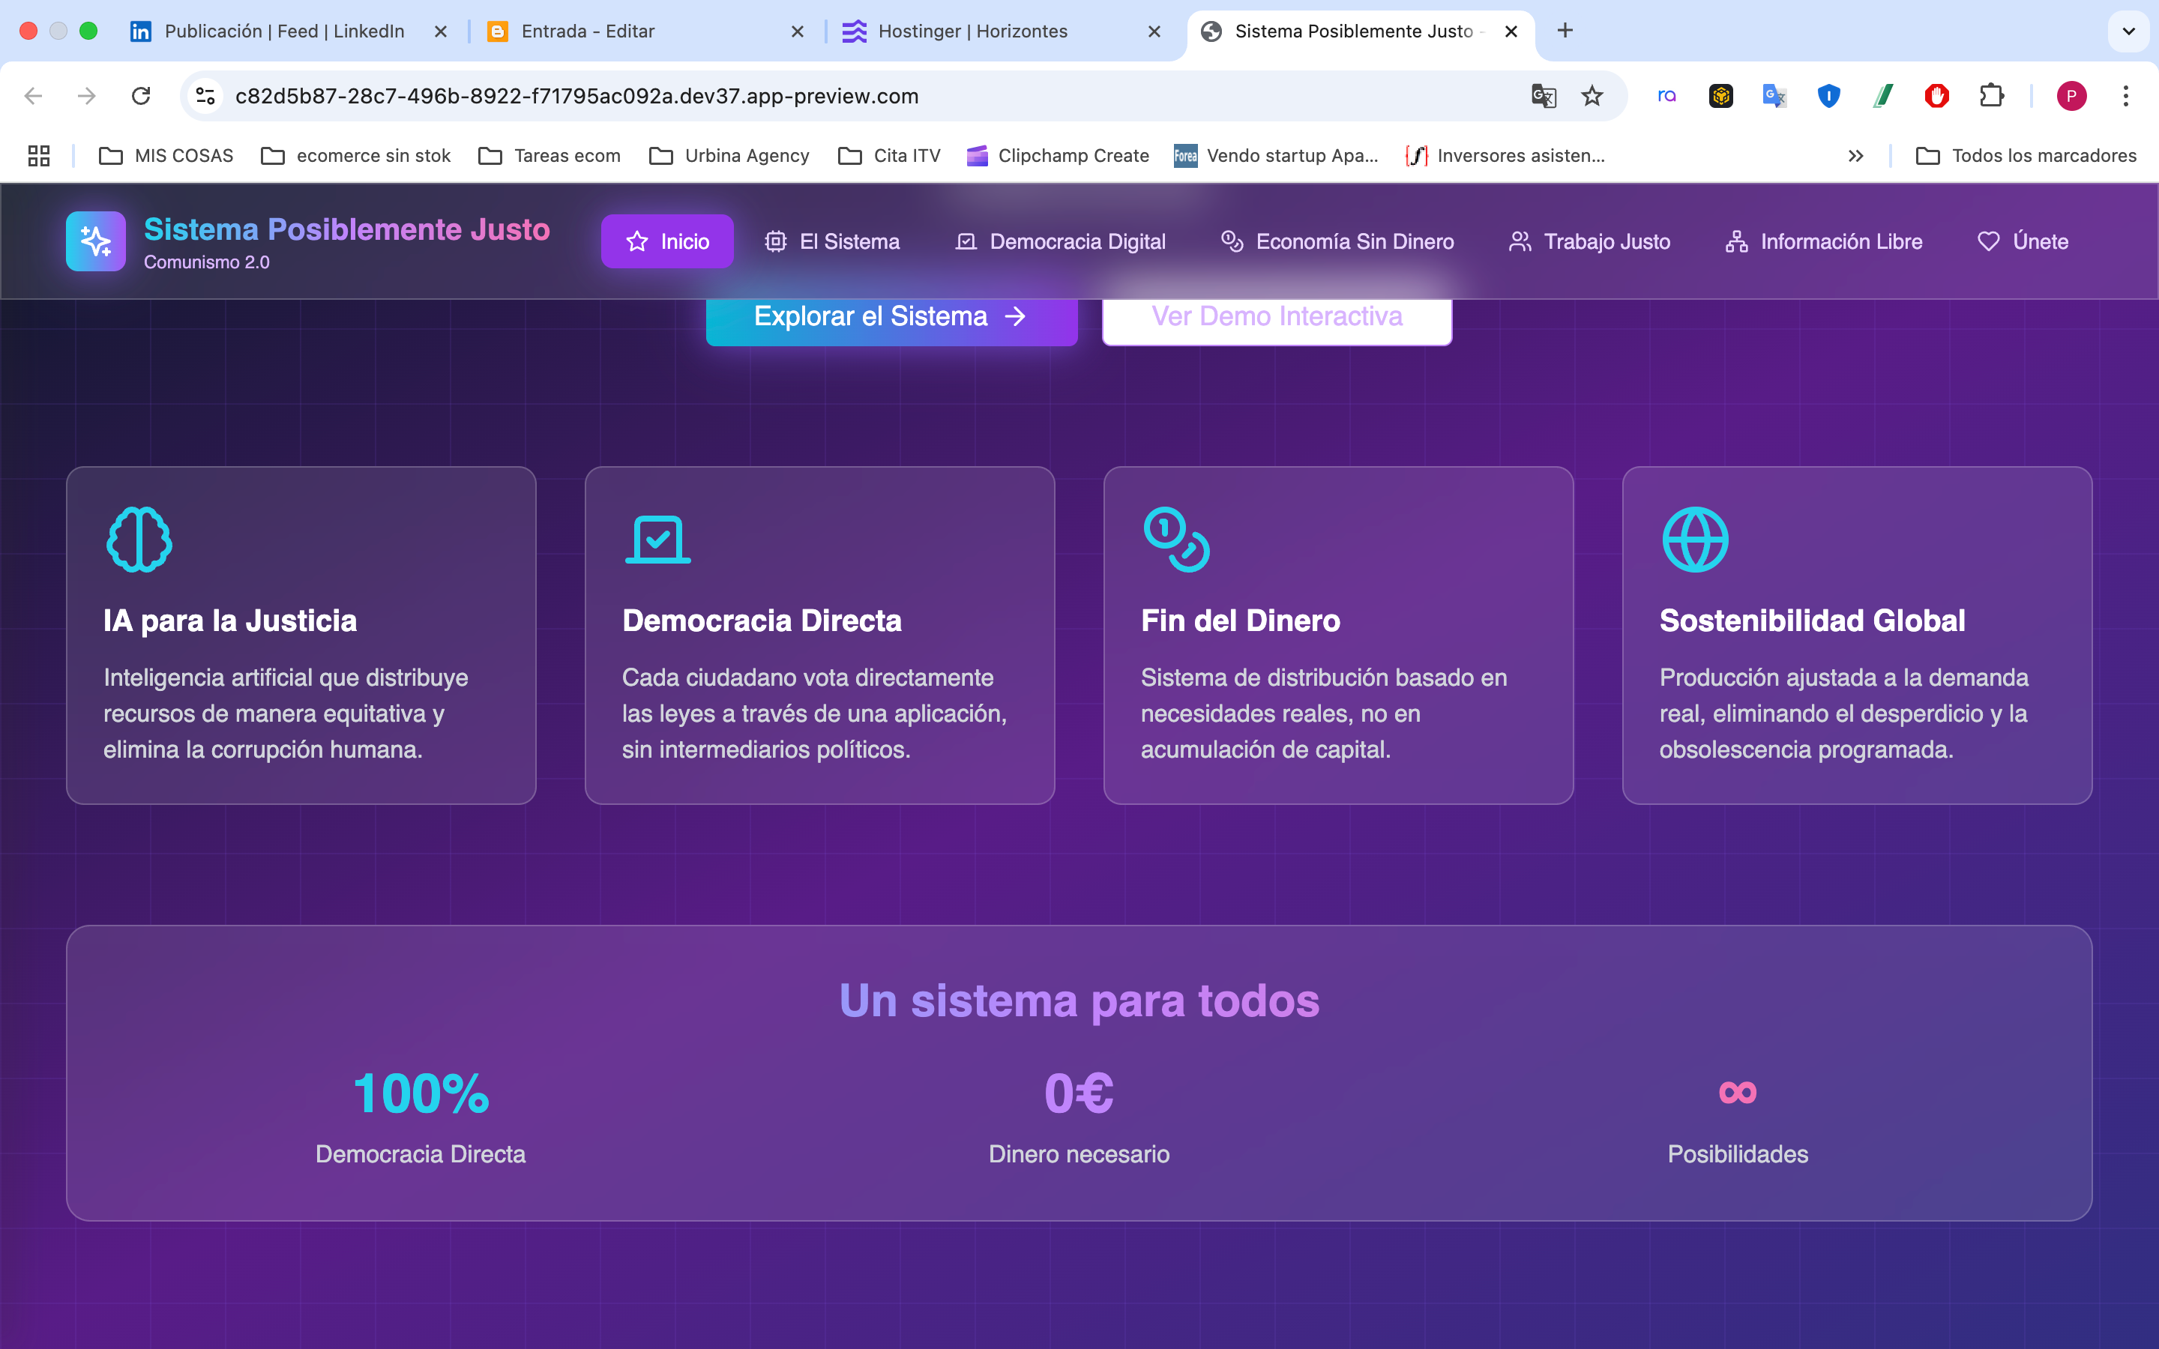Image resolution: width=2159 pixels, height=1349 pixels.
Task: Click the globe icon on Sostenibilidad Global card
Action: (x=1695, y=540)
